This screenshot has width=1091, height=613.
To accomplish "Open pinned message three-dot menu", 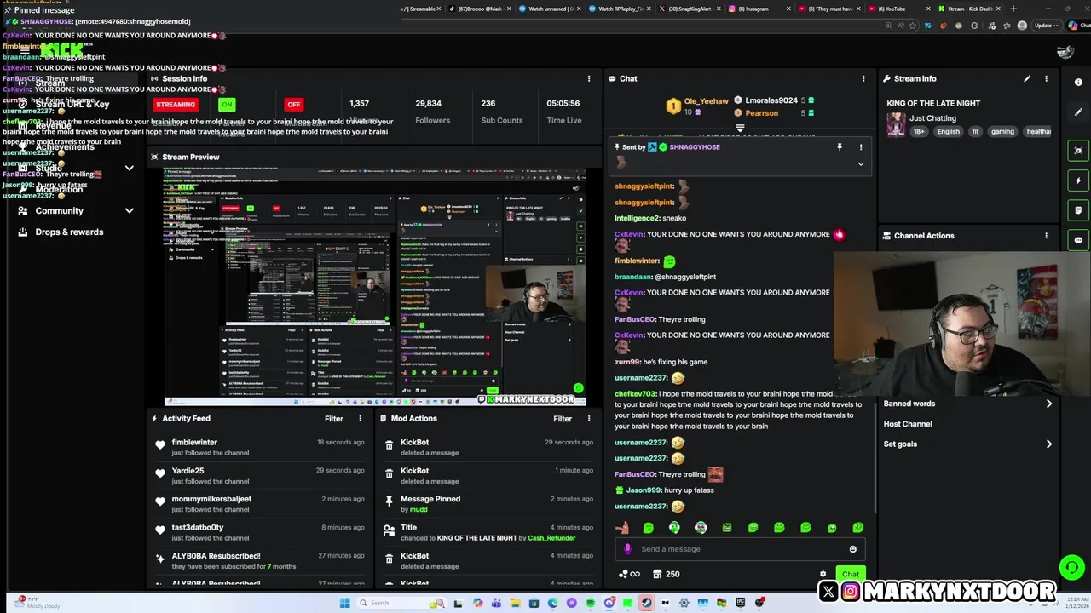I will click(x=860, y=147).
